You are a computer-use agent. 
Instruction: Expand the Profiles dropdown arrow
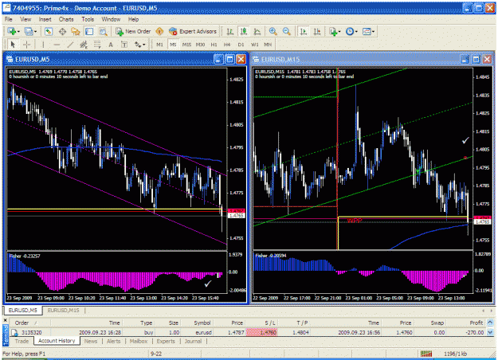point(35,31)
